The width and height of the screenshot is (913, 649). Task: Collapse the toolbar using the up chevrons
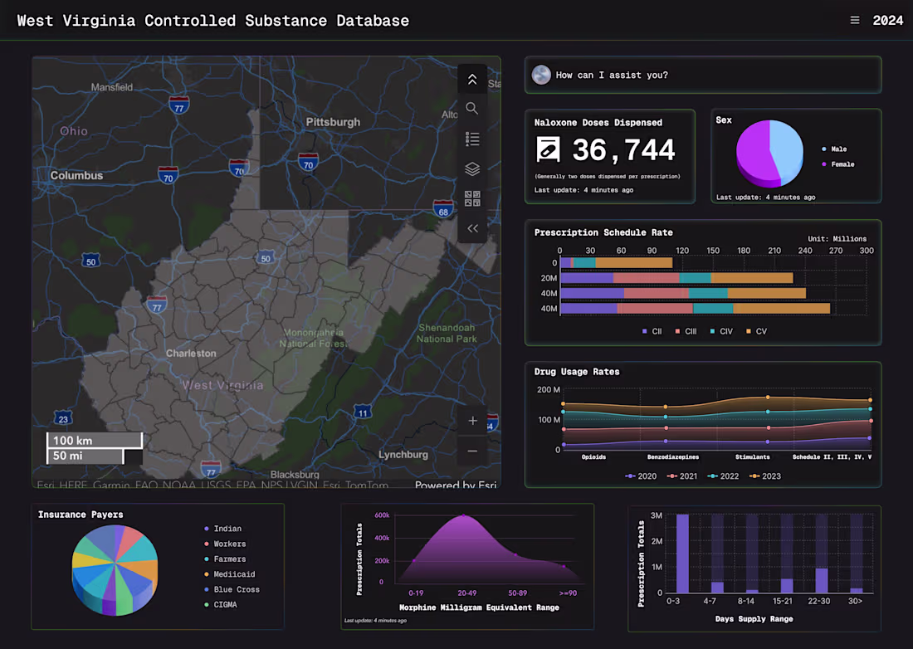472,79
